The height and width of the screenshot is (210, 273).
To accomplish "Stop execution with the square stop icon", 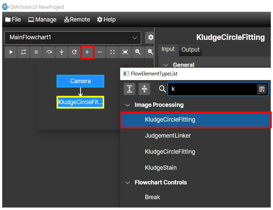I will tap(36, 52).
